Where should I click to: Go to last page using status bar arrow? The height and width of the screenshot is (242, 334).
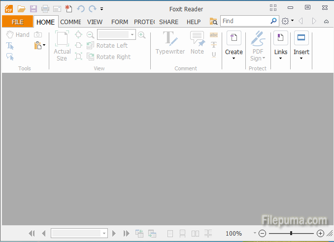(x=127, y=233)
